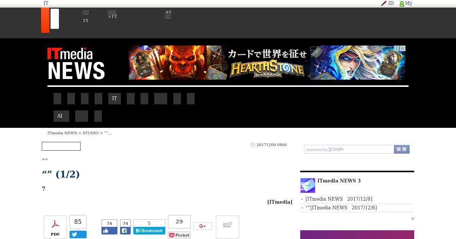Tweet the article with the Twitter button
The height and width of the screenshot is (239, 456).
tap(78, 234)
